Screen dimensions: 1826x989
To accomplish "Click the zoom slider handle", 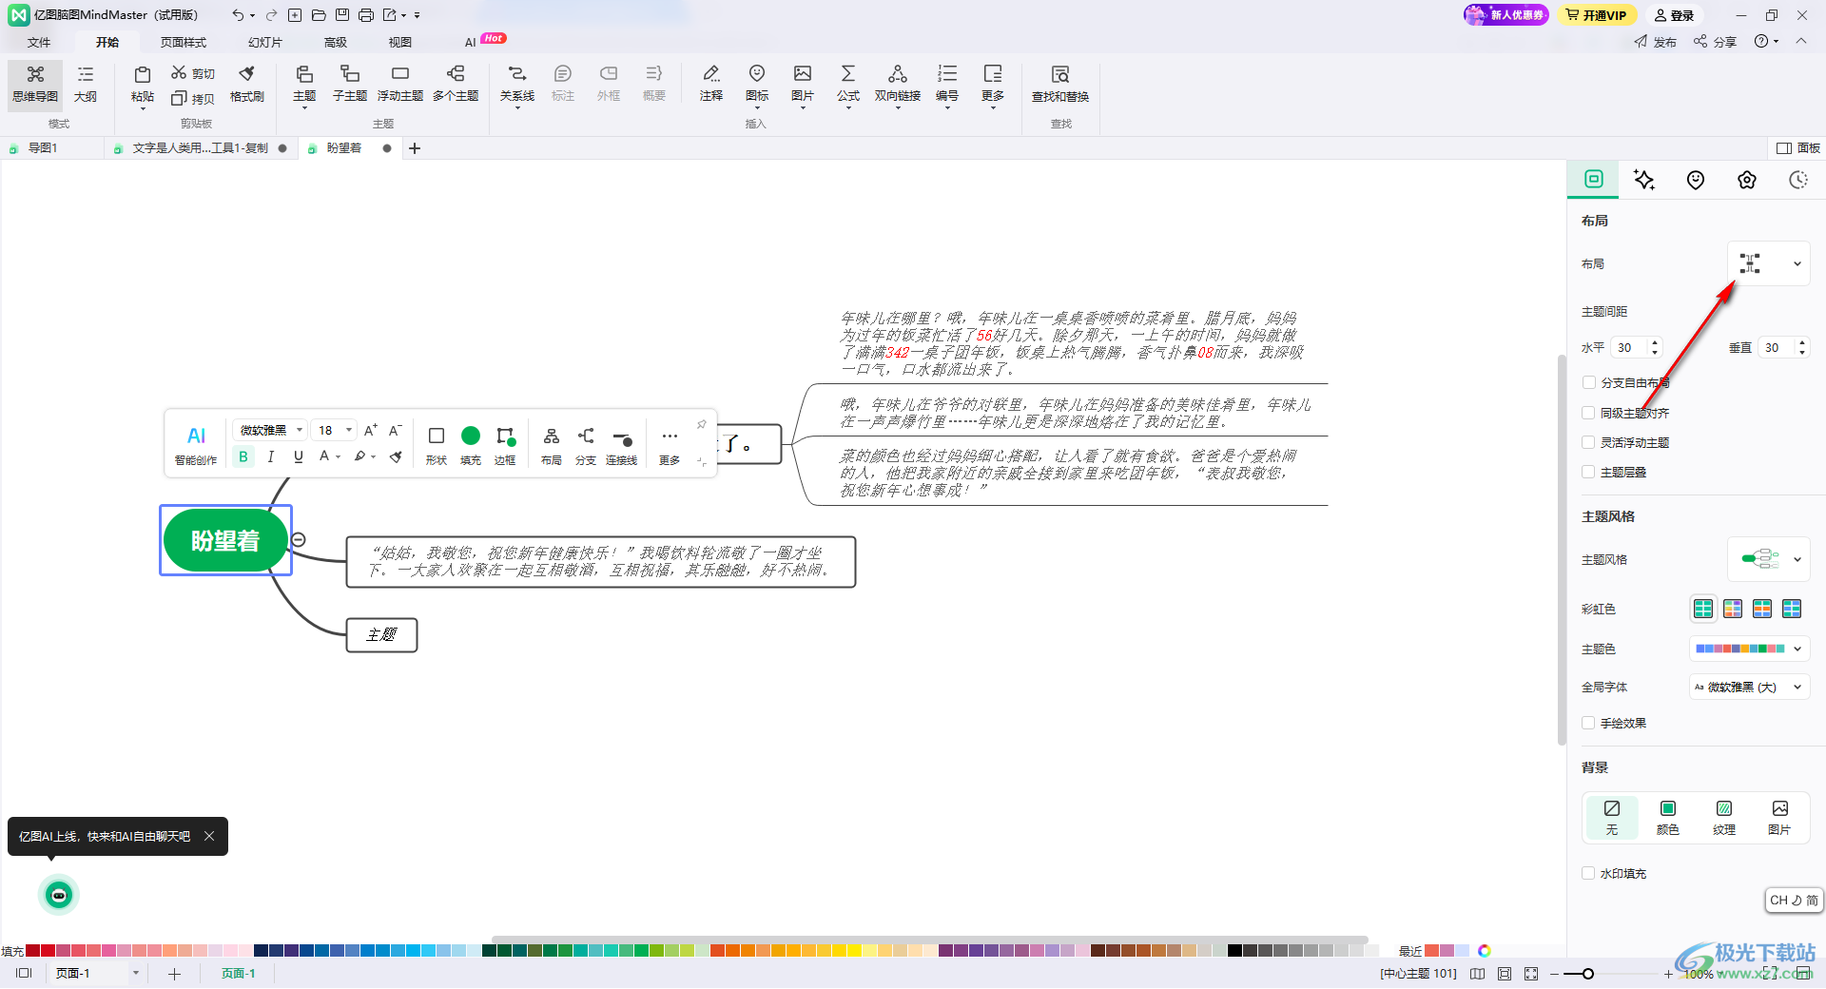I will [1587, 973].
